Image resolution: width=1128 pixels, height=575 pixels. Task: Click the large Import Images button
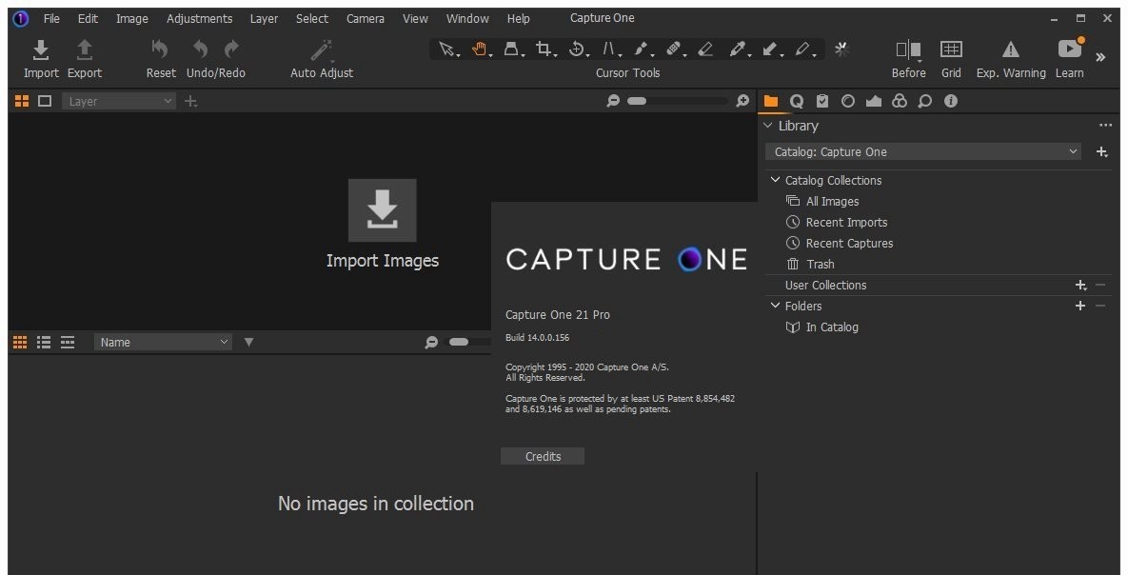coord(382,210)
